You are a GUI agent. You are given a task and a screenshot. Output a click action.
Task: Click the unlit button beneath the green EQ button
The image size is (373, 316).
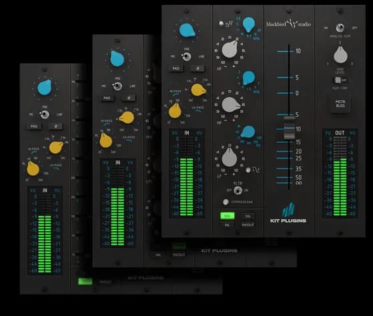coord(227,224)
